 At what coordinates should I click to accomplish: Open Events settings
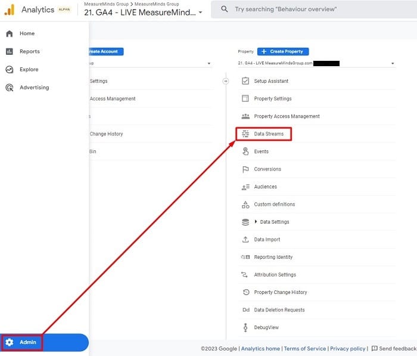261,151
